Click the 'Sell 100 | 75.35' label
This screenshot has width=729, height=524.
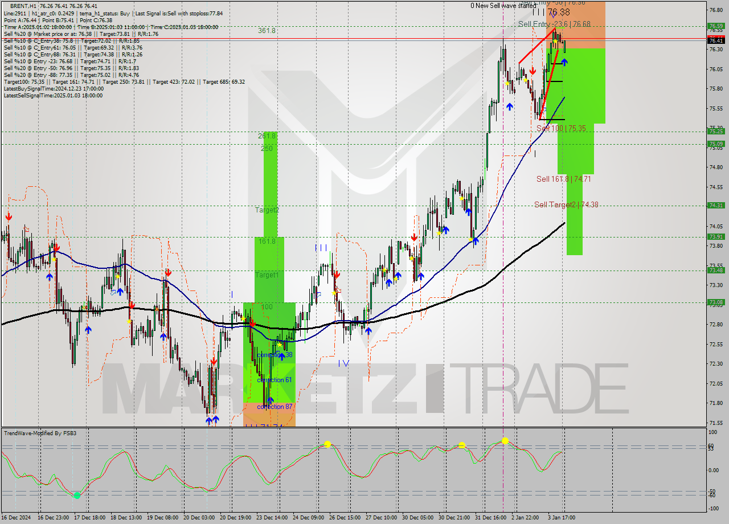(561, 129)
